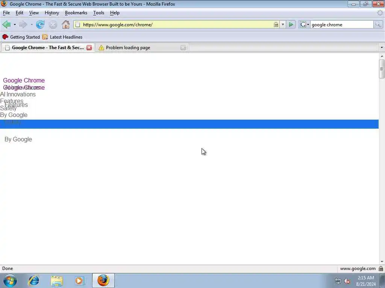Image resolution: width=385 pixels, height=288 pixels.
Task: Click the Safety link
Action: [x=8, y=108]
